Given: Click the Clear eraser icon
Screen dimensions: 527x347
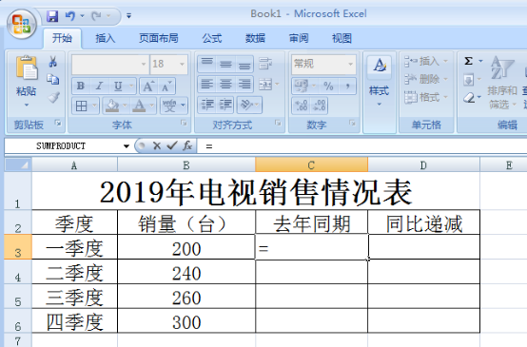Looking at the screenshot, I should tap(469, 98).
